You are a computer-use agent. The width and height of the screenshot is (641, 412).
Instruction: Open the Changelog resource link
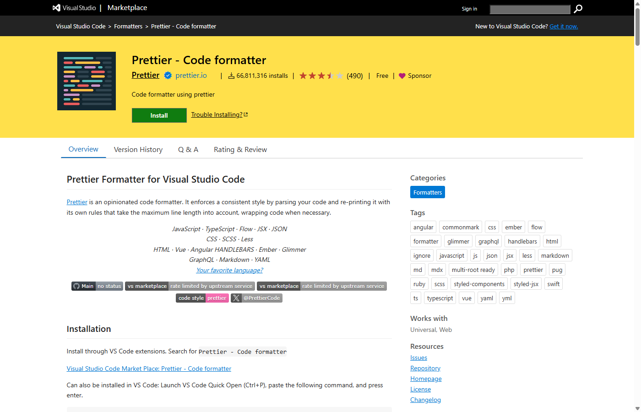425,400
